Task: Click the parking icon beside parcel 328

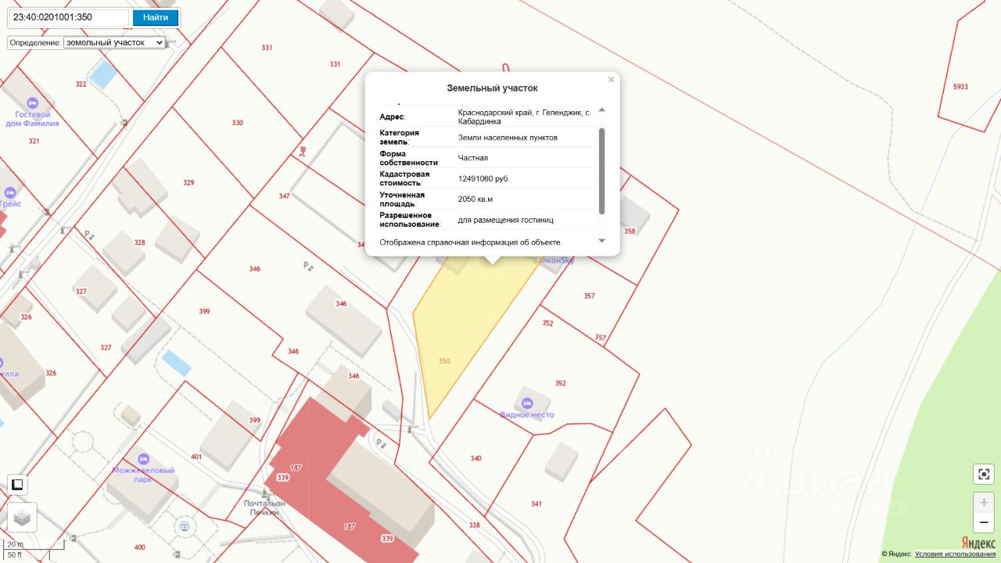Action: pos(89,233)
